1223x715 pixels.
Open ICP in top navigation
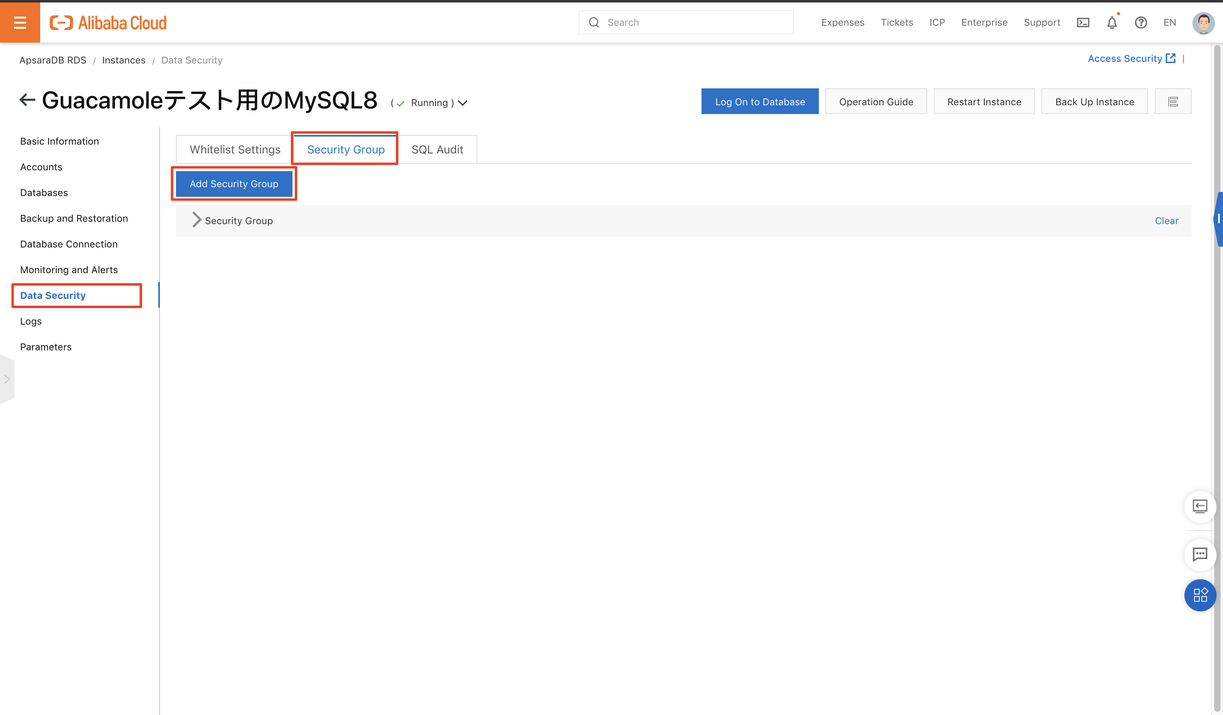tap(937, 22)
